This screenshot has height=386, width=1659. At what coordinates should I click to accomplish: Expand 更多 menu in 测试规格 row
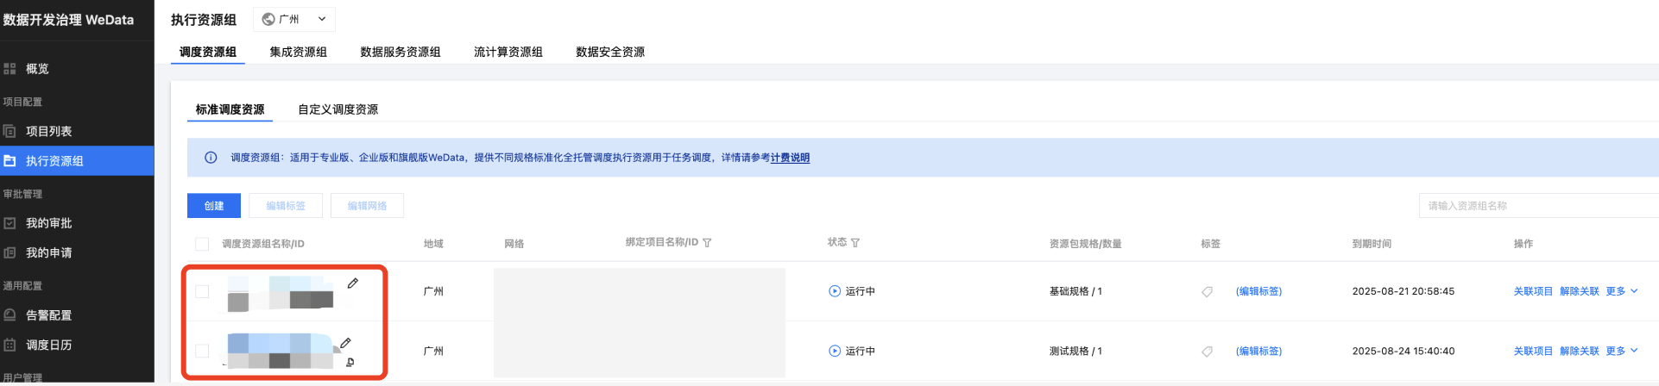pos(1621,351)
